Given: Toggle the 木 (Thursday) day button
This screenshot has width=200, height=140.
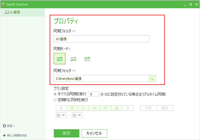Looking at the screenshot, I should tap(106, 108).
